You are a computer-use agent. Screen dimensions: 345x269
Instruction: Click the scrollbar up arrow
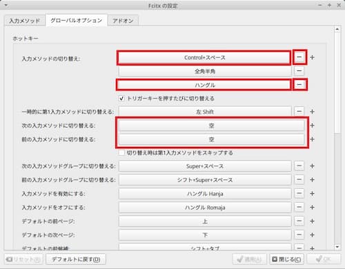click(337, 29)
